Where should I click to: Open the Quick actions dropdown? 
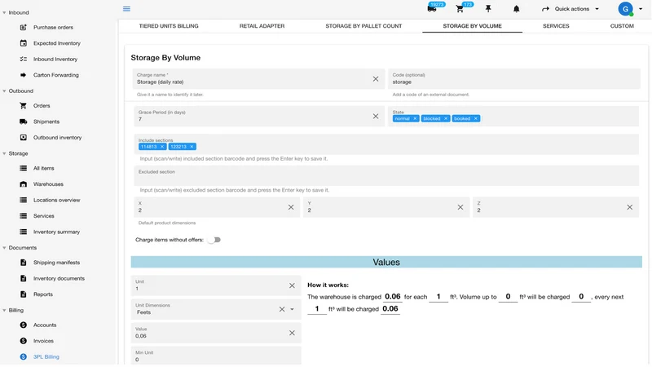pos(570,9)
